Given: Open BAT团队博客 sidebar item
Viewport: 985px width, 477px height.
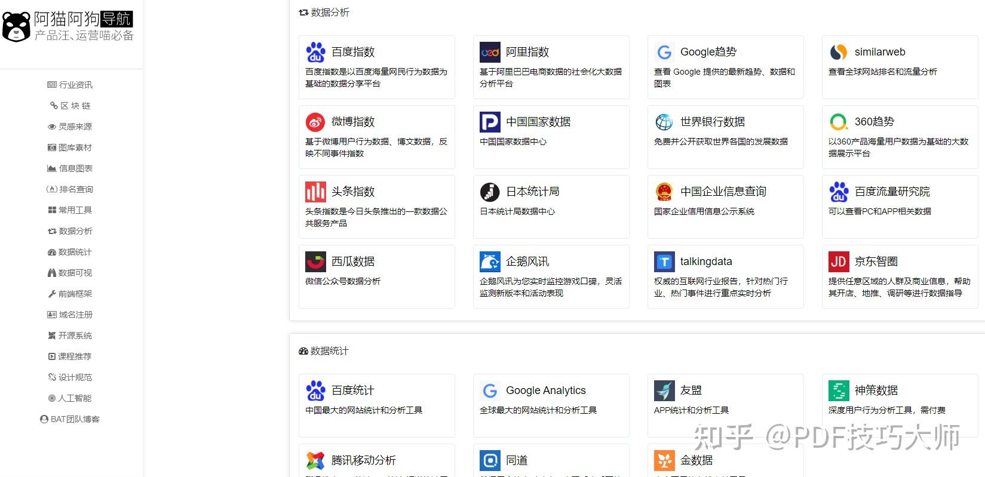Looking at the screenshot, I should point(70,419).
